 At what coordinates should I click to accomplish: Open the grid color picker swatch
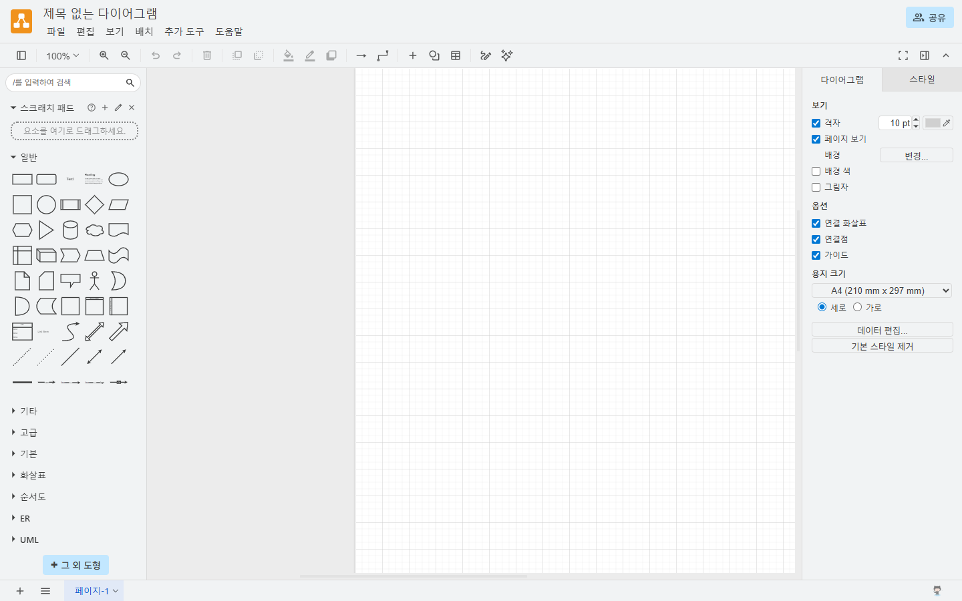(x=933, y=123)
